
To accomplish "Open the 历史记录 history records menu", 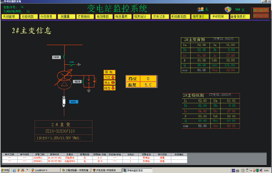I will (x=159, y=17).
